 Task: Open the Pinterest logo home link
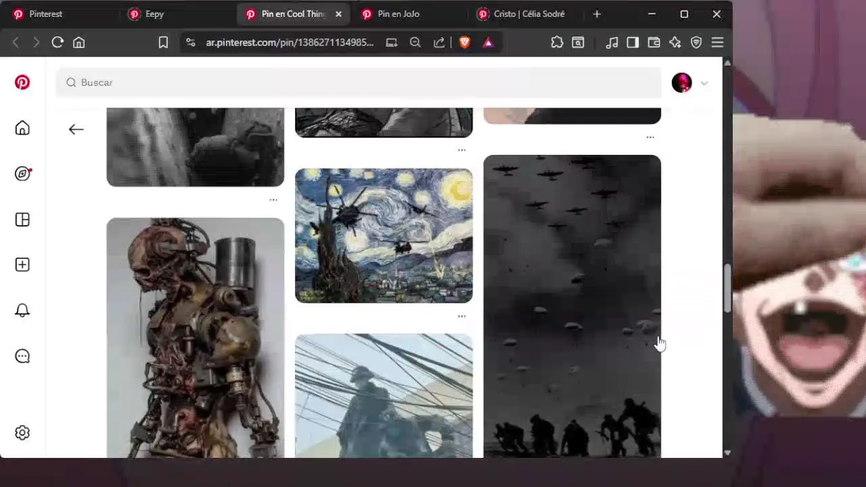pyautogui.click(x=22, y=83)
